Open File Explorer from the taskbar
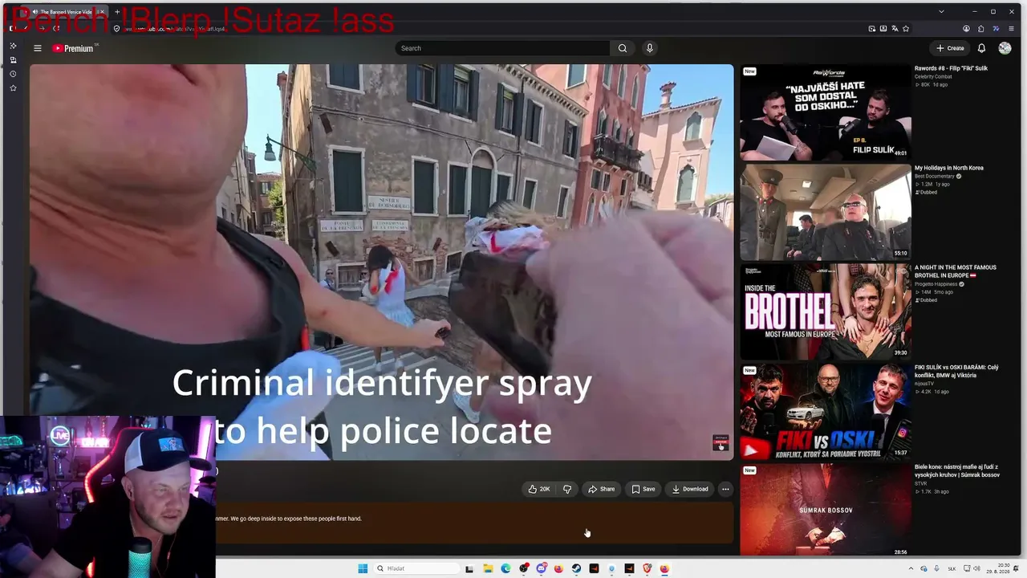 487,568
